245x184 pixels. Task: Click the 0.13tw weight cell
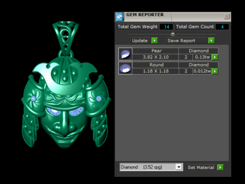point(202,57)
